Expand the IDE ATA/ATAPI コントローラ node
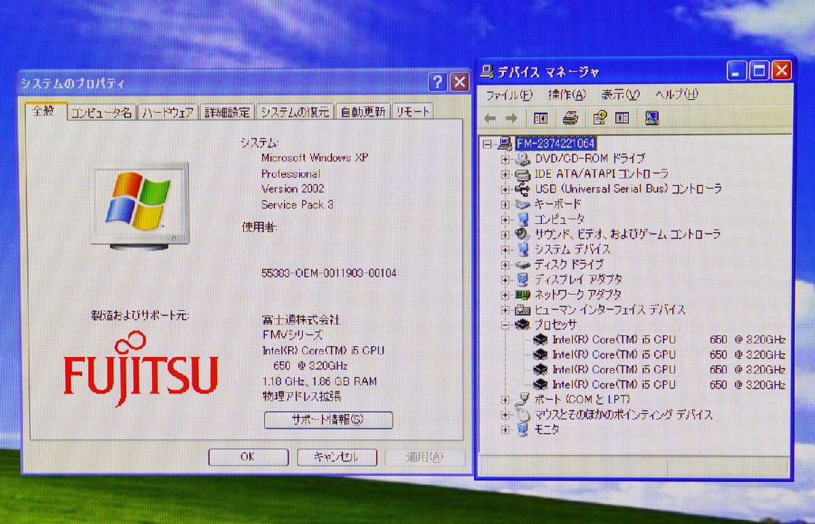815x524 pixels. (505, 174)
